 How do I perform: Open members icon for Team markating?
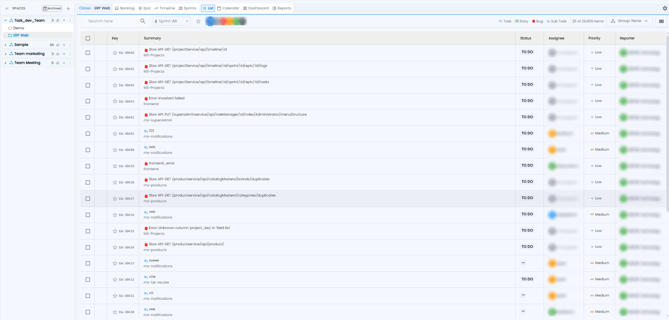tap(58, 54)
